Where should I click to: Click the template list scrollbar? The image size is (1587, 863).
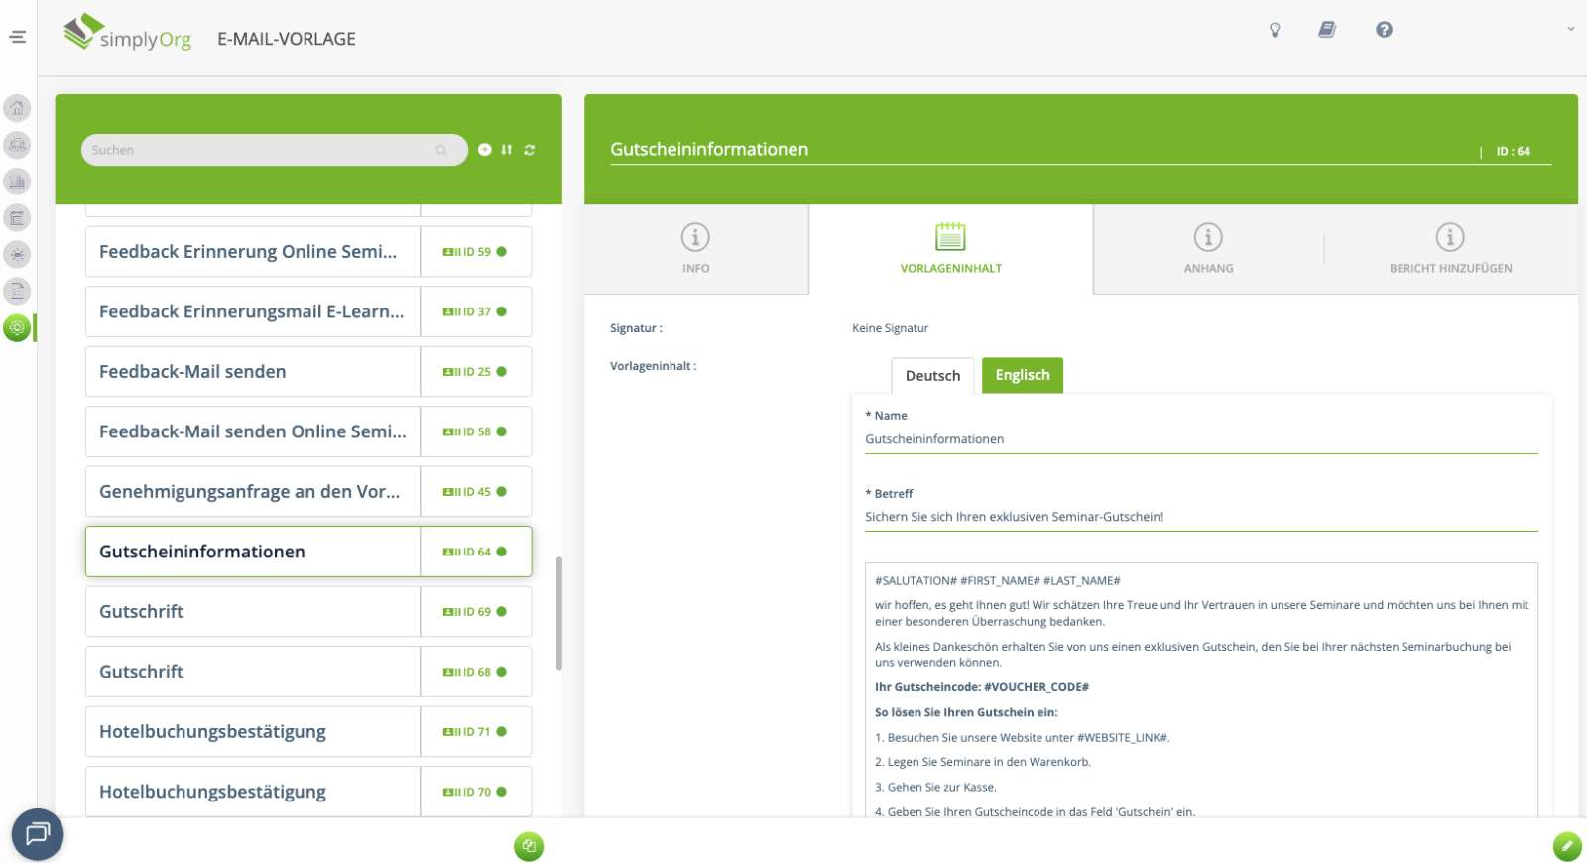click(x=559, y=613)
